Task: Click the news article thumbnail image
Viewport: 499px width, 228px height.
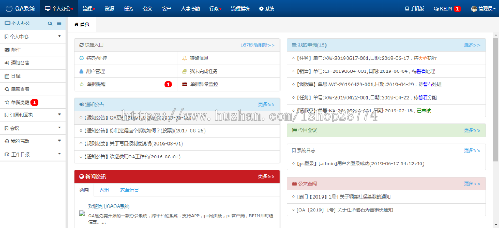Action: click(x=82, y=214)
